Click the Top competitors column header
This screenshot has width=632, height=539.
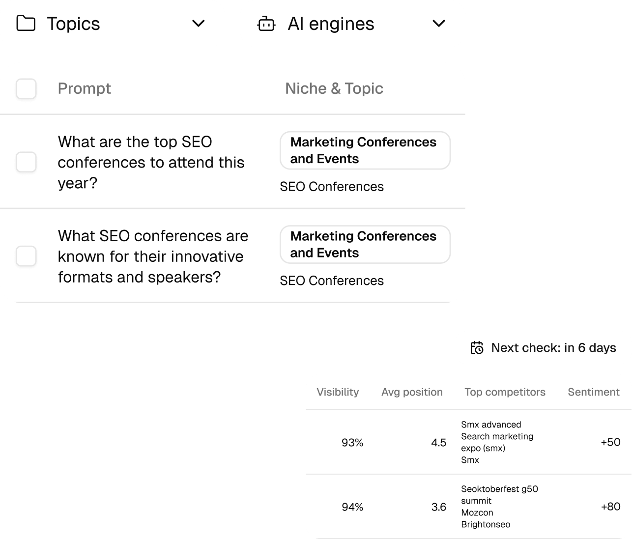coord(505,392)
